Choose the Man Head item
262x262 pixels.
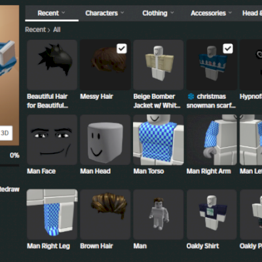pos(105,140)
